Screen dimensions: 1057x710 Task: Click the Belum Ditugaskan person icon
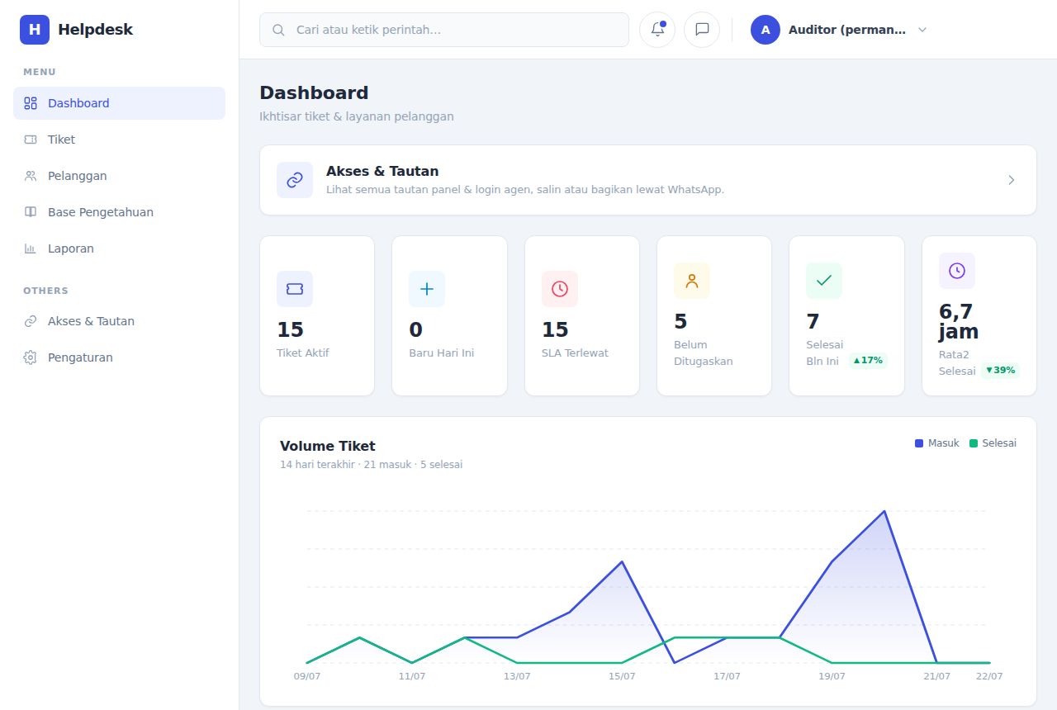click(692, 281)
